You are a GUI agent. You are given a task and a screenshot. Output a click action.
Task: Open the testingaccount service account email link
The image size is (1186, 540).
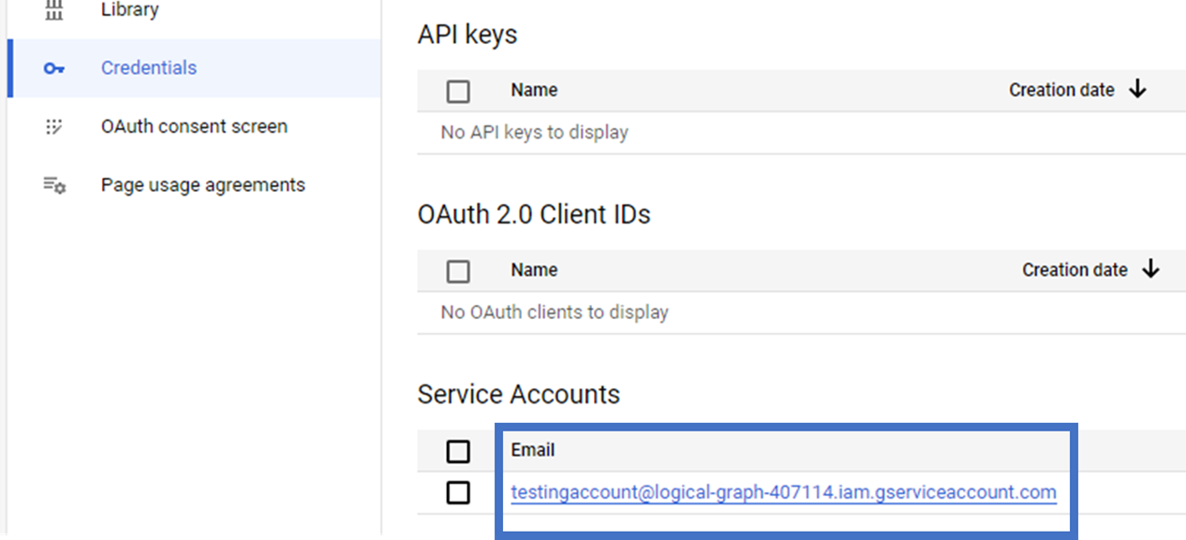[x=783, y=491]
